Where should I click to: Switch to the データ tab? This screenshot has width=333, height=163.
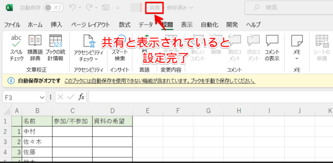coord(146,25)
